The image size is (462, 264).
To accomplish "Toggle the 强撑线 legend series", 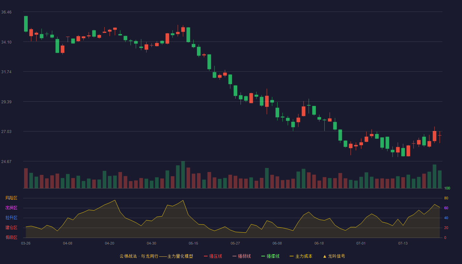I will tap(270, 256).
